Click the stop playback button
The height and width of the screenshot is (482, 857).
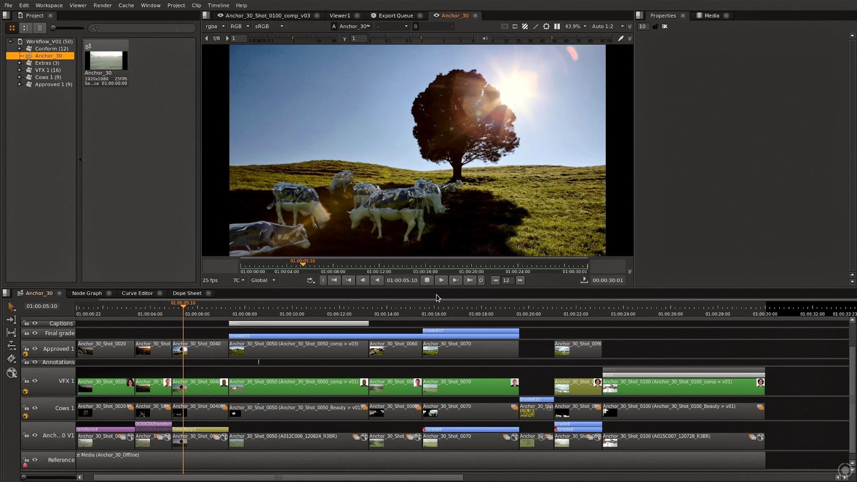427,280
